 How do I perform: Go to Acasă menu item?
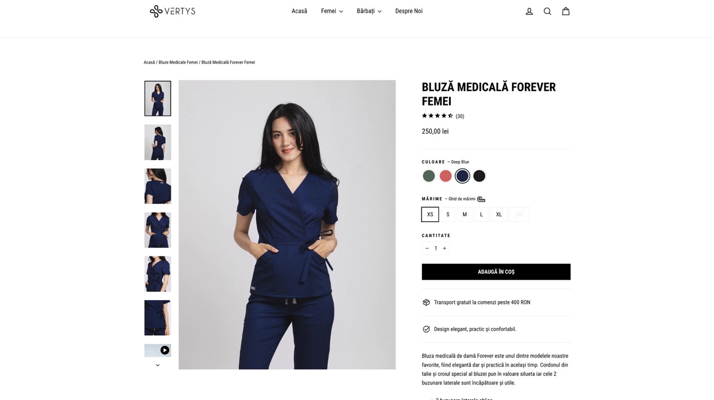click(x=300, y=11)
